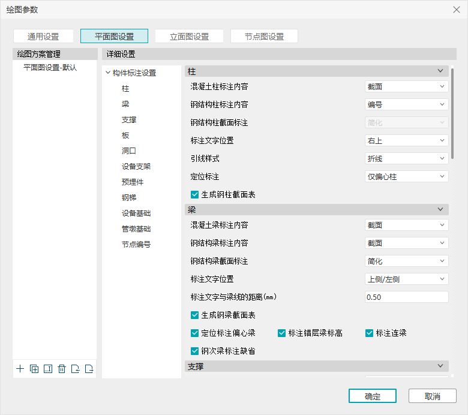Open the 混凝土柱标注内容 dropdown
The image size is (468, 415).
click(x=406, y=86)
